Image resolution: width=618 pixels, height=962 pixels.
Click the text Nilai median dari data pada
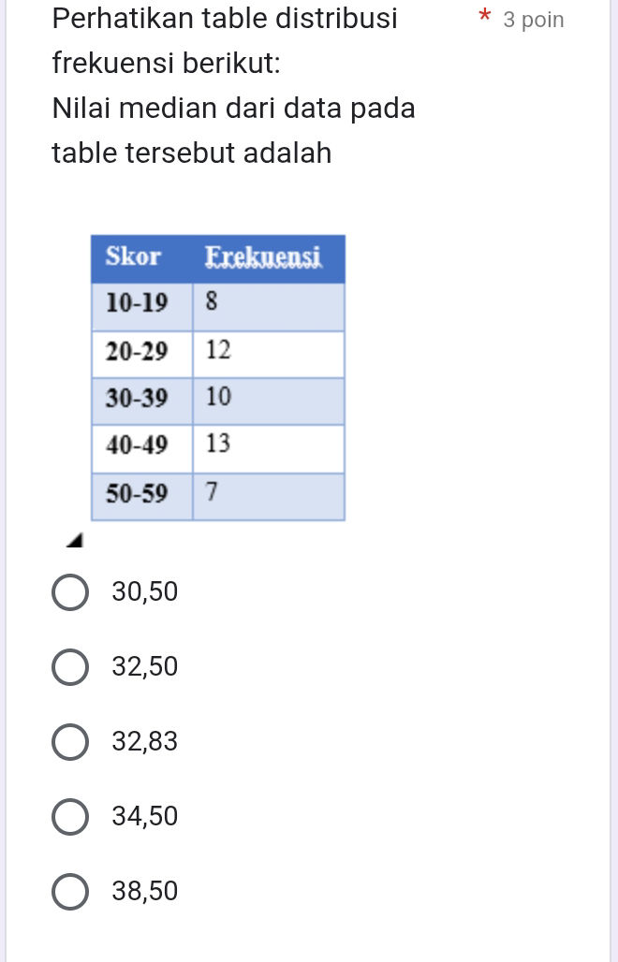point(232,108)
